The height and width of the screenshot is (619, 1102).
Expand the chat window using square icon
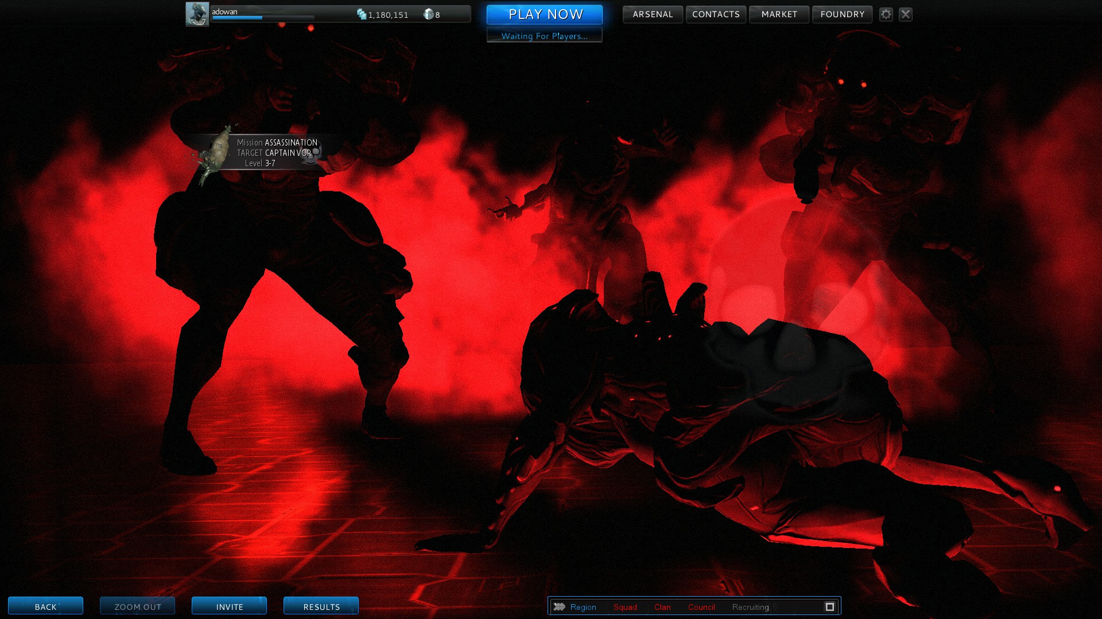829,606
